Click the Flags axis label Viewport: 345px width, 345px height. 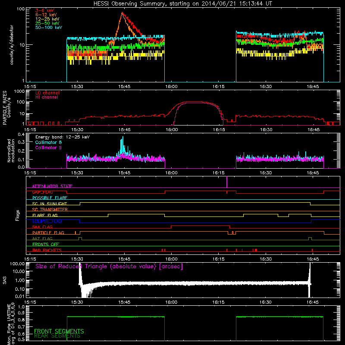(18, 215)
